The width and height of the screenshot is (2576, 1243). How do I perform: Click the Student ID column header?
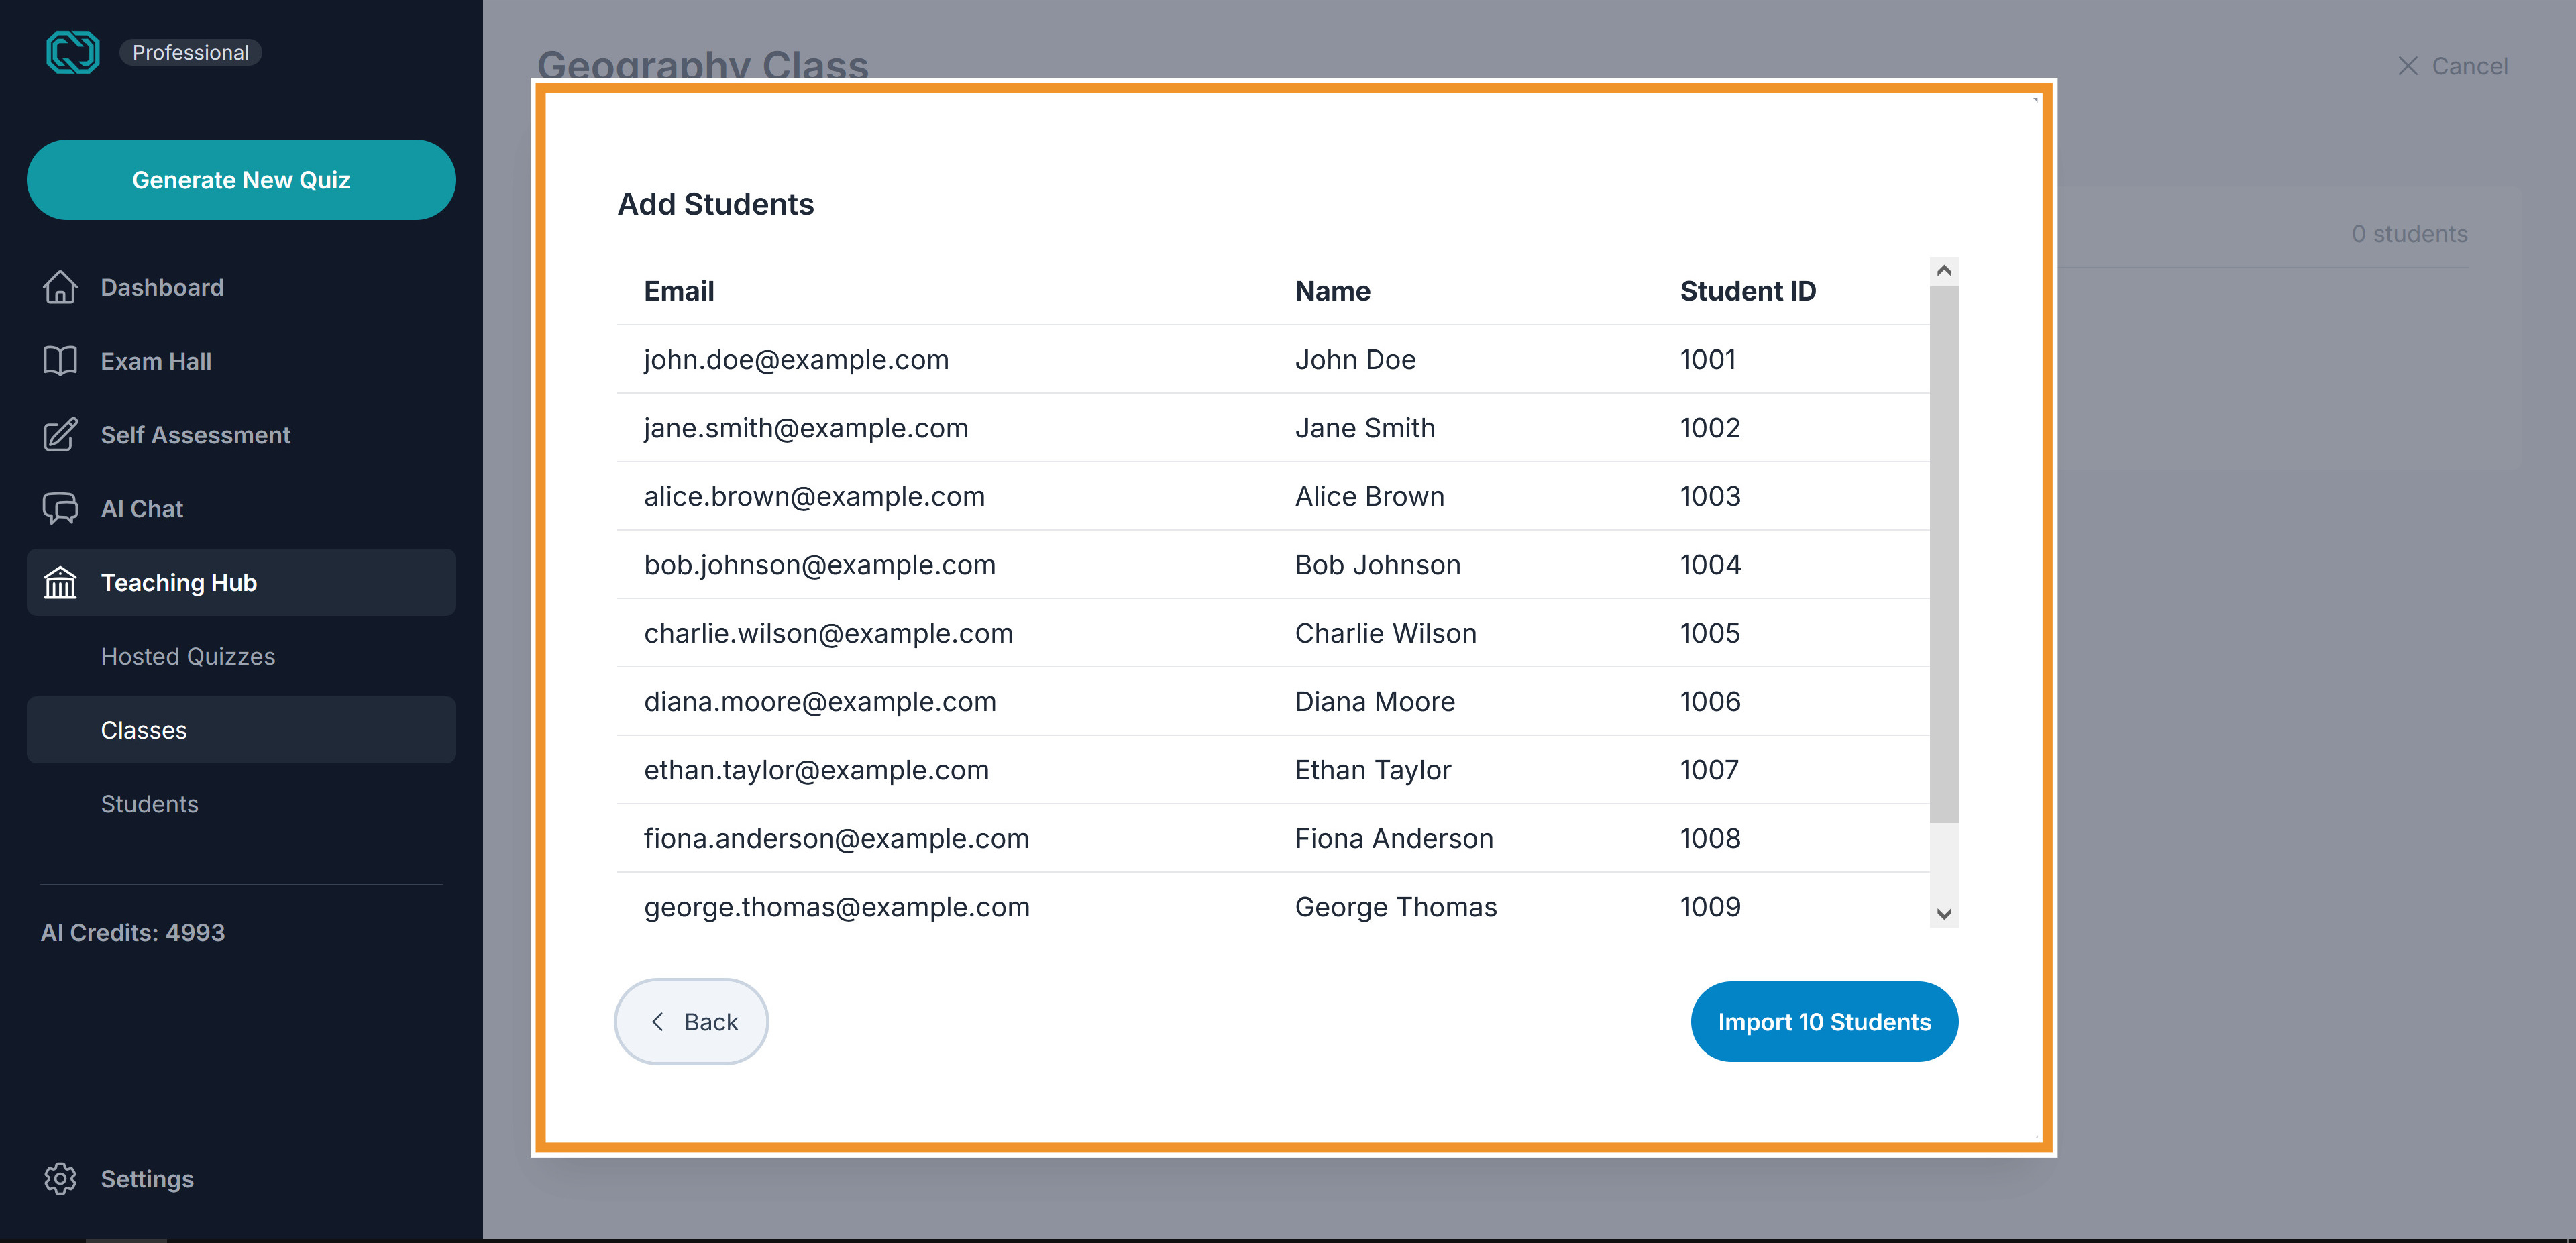pos(1748,291)
